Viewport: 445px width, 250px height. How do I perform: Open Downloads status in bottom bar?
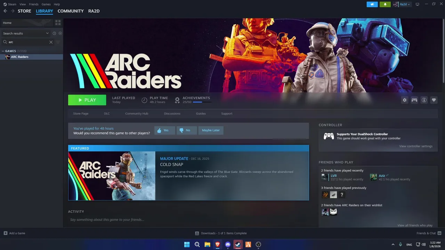tap(221, 233)
